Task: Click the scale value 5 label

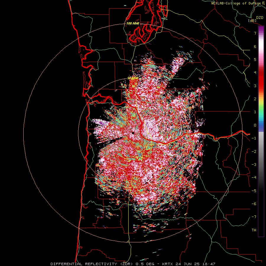Action: point(255,59)
